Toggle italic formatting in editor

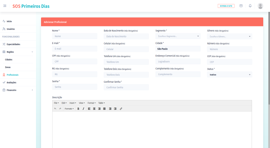tap(84, 109)
